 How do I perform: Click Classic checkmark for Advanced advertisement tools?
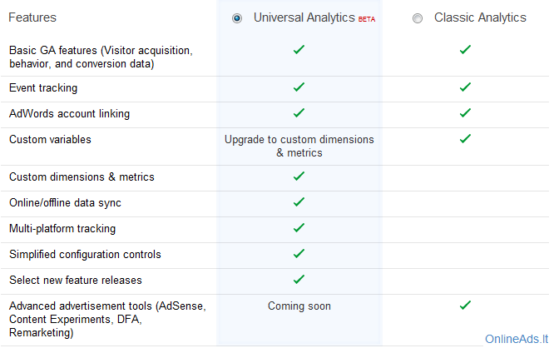[465, 306]
